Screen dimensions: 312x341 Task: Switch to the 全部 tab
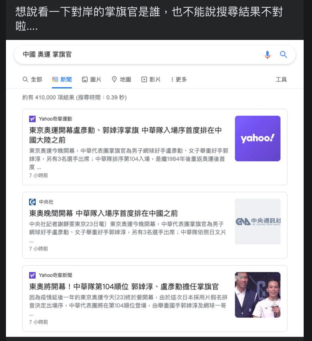(32, 79)
